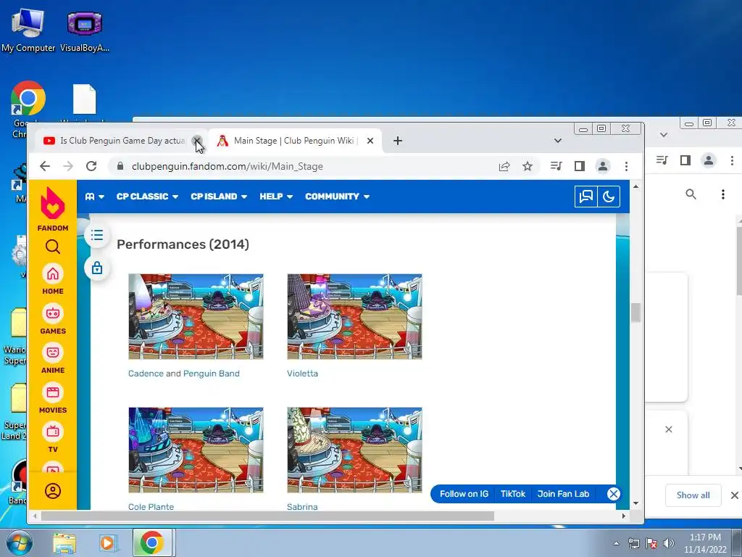Reload the Main Stage page

coord(91,166)
